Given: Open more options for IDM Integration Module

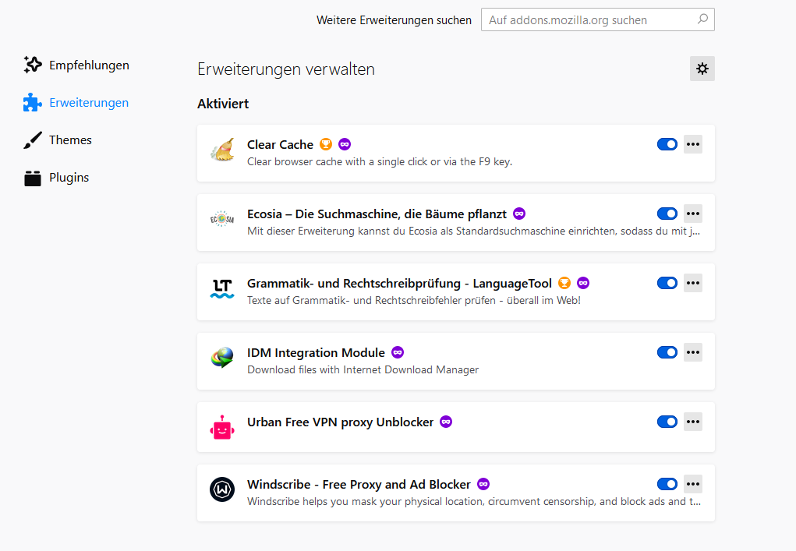Looking at the screenshot, I should coord(693,352).
